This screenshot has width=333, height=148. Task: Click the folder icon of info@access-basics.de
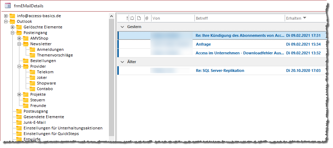[13, 16]
